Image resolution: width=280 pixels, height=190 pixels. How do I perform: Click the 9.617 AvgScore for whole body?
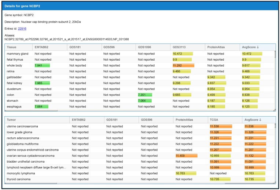[251, 65]
